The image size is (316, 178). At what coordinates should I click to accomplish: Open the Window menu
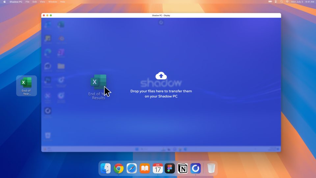coord(53,2)
